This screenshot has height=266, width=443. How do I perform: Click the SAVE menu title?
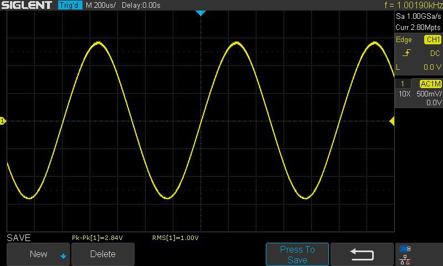click(x=19, y=238)
